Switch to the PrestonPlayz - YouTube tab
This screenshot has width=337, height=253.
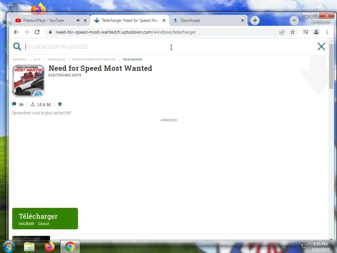[44, 20]
